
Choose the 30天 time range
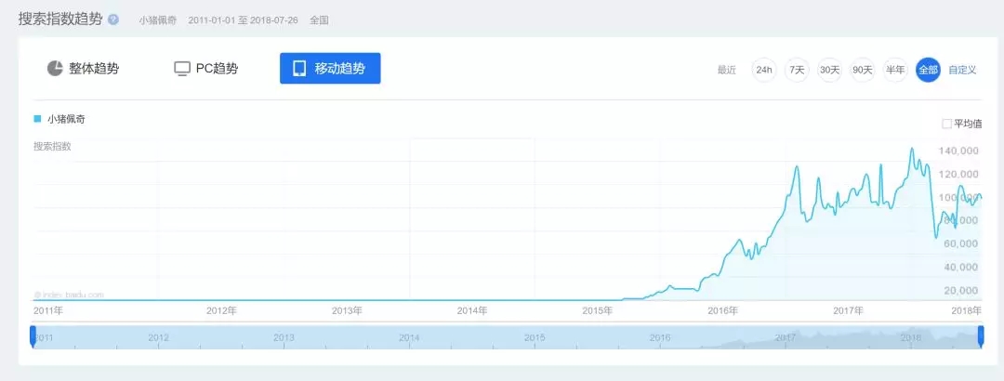[829, 70]
